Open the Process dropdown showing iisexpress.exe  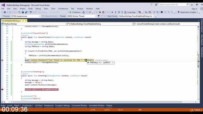click(40, 16)
